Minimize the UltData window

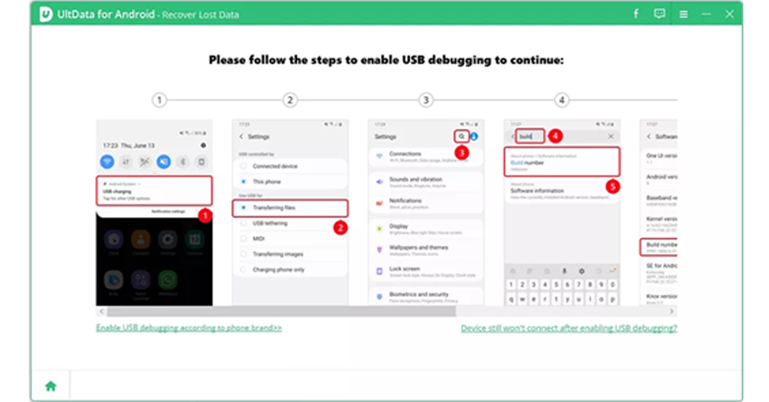click(x=706, y=13)
